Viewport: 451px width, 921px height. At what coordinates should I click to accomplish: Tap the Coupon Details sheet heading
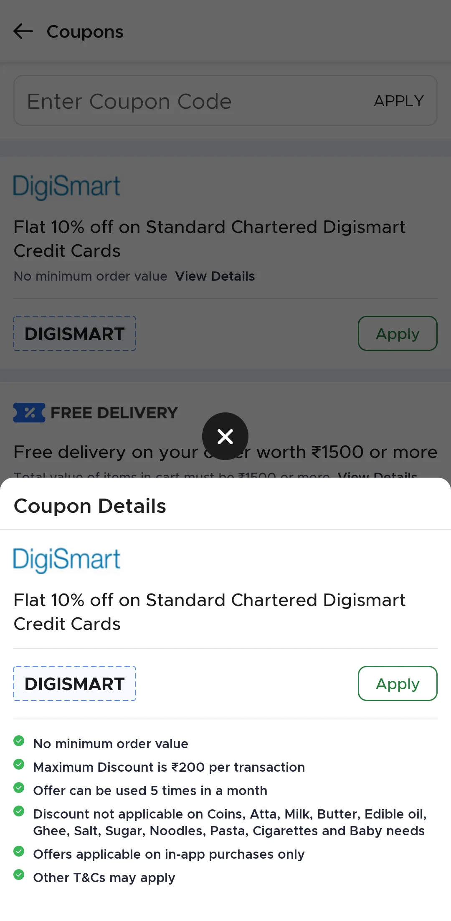click(x=90, y=506)
